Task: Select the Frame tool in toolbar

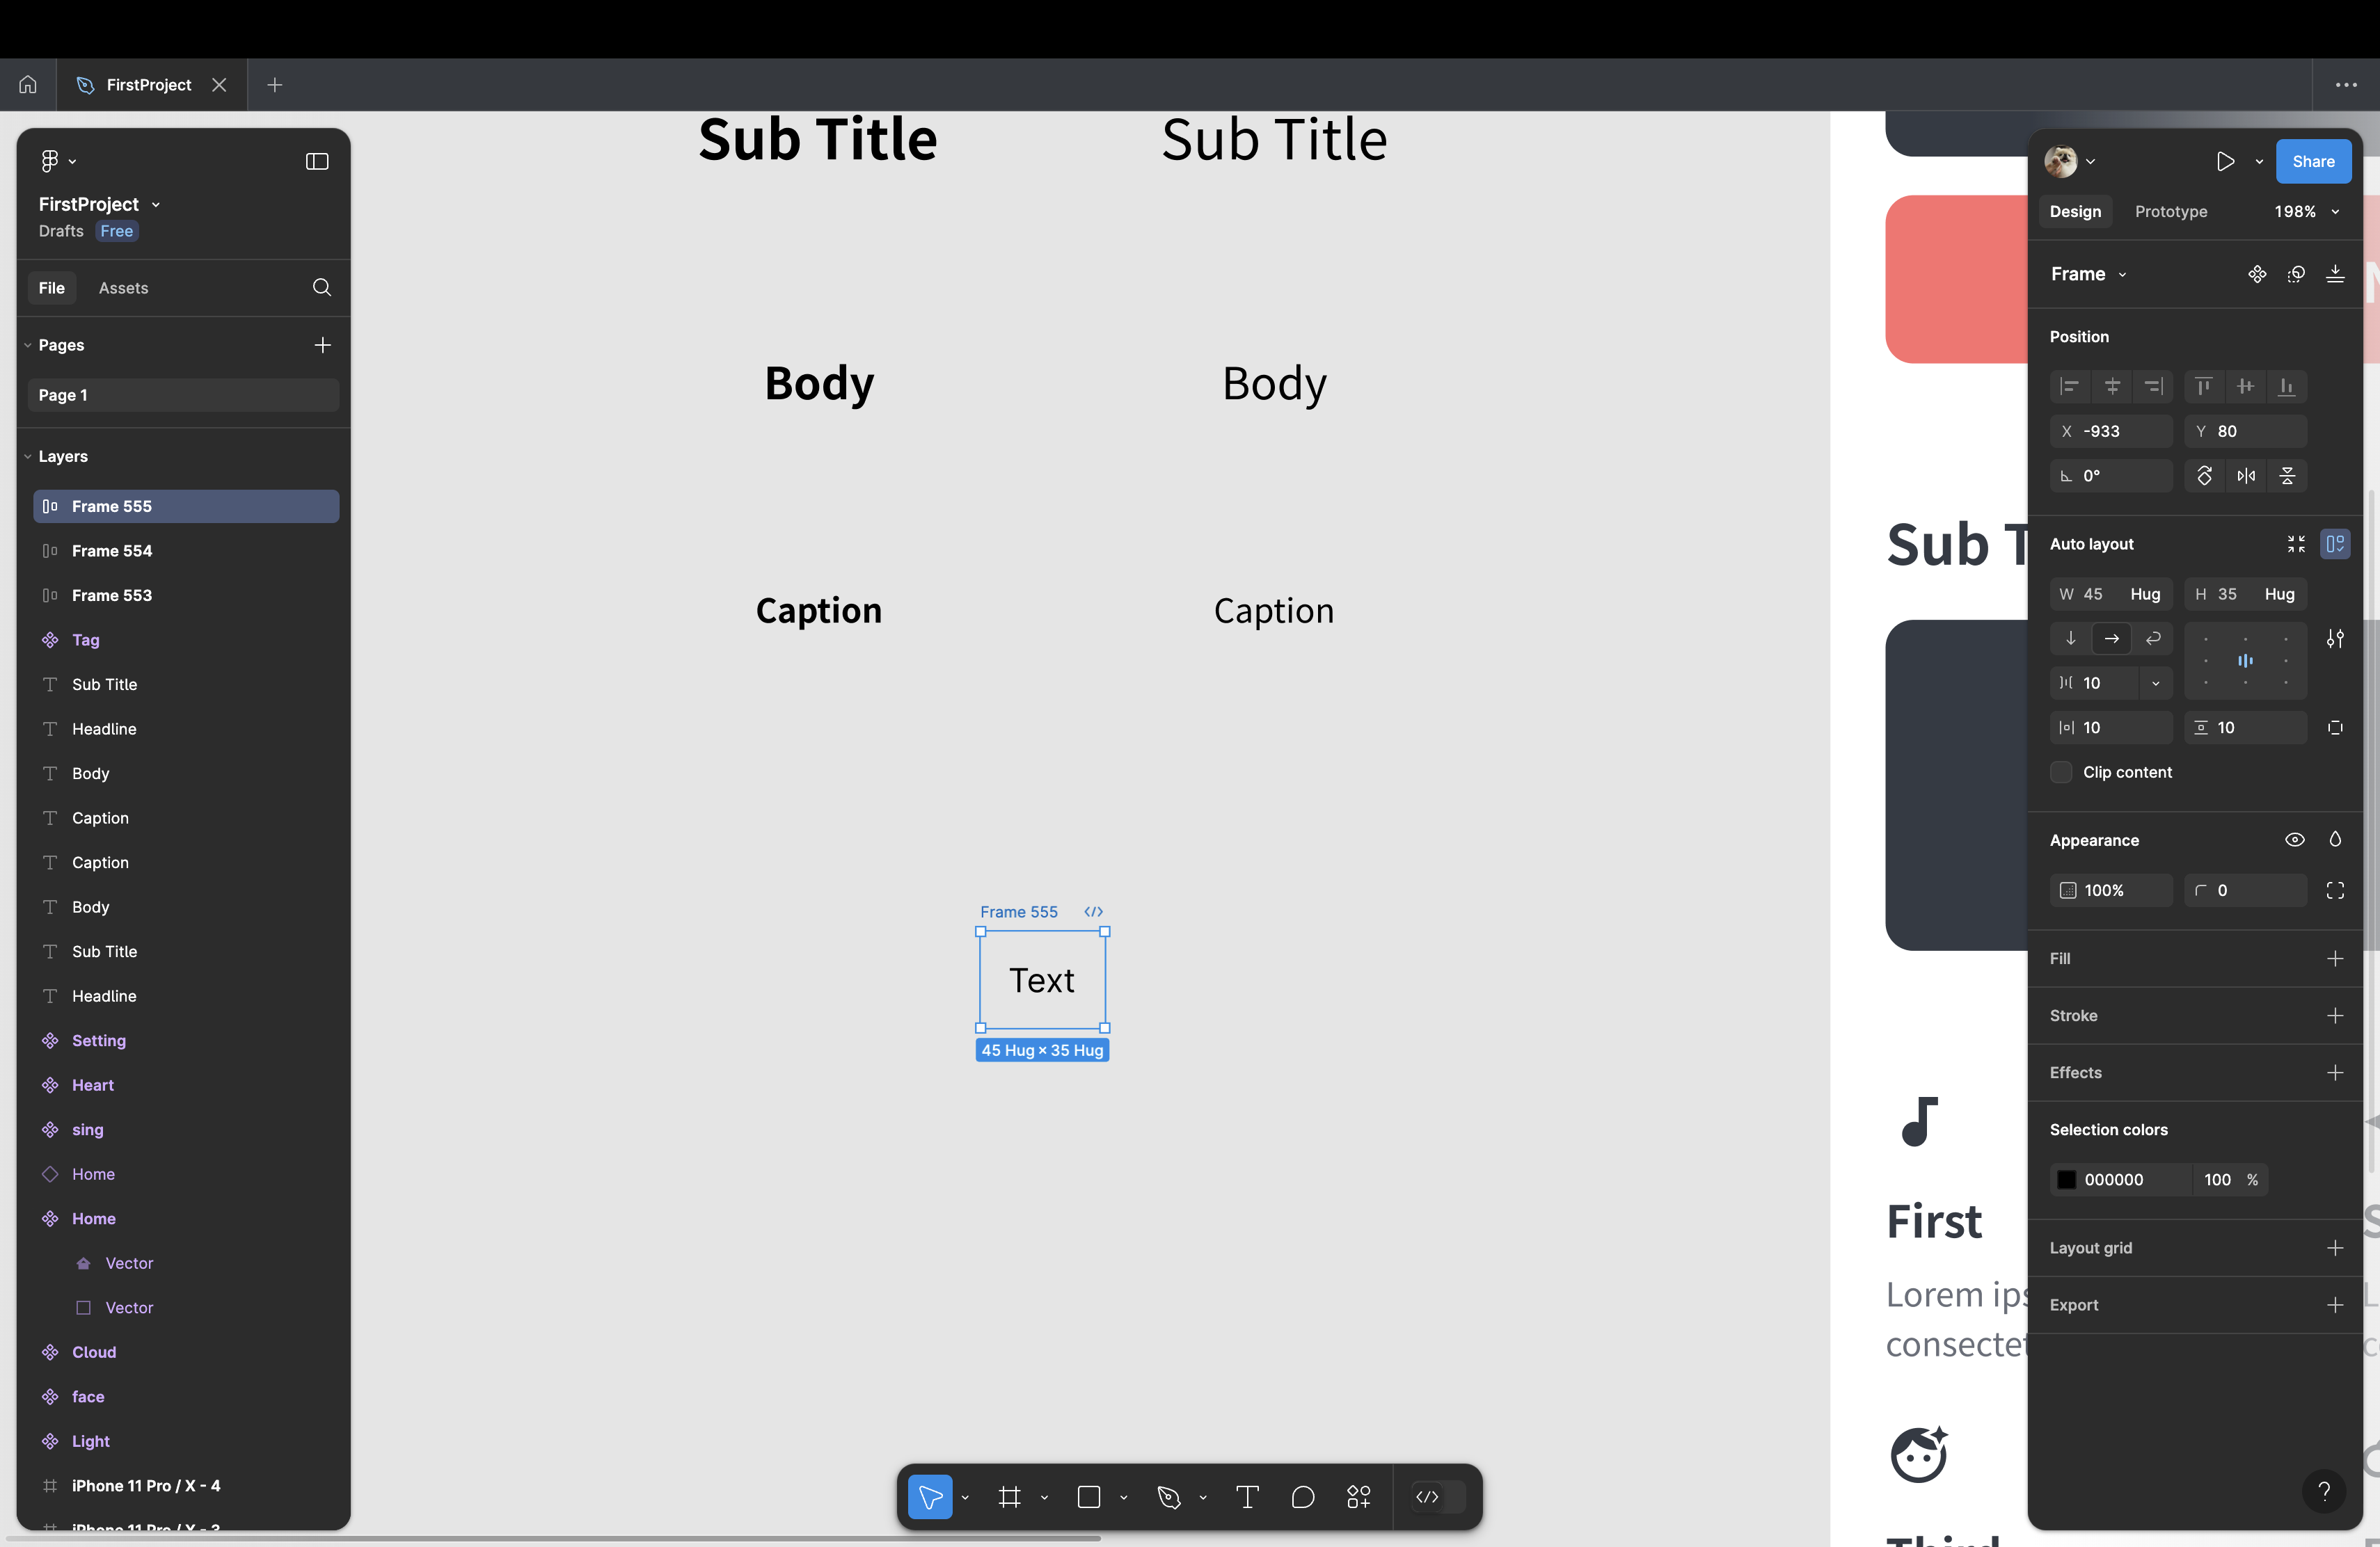Action: pyautogui.click(x=1009, y=1496)
